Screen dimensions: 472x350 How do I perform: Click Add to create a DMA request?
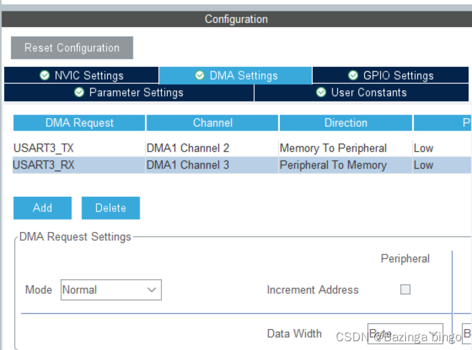(42, 208)
